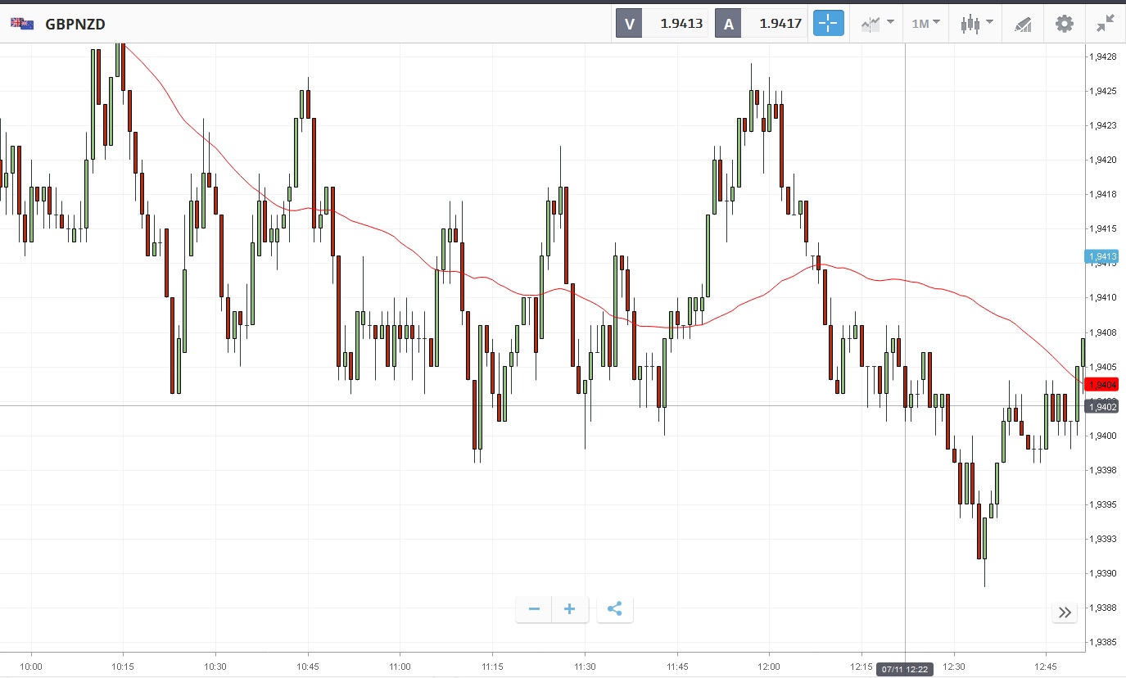Click the blue 1,9413 price label
1126x678 pixels.
coord(1101,256)
